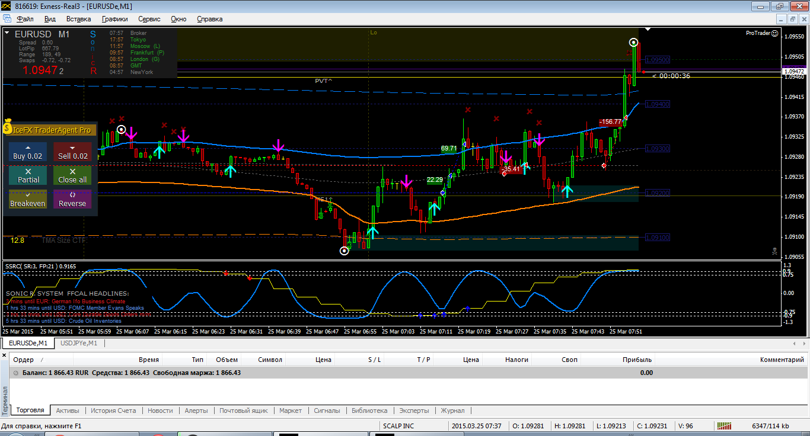Click the connection status bars icon

pyautogui.click(x=723, y=425)
